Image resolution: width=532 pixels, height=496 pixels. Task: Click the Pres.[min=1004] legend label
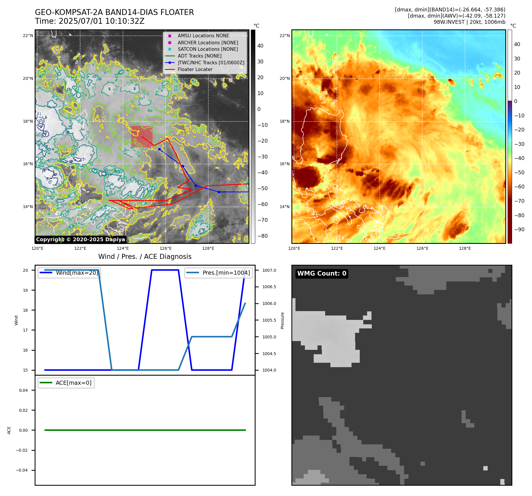[x=226, y=273]
